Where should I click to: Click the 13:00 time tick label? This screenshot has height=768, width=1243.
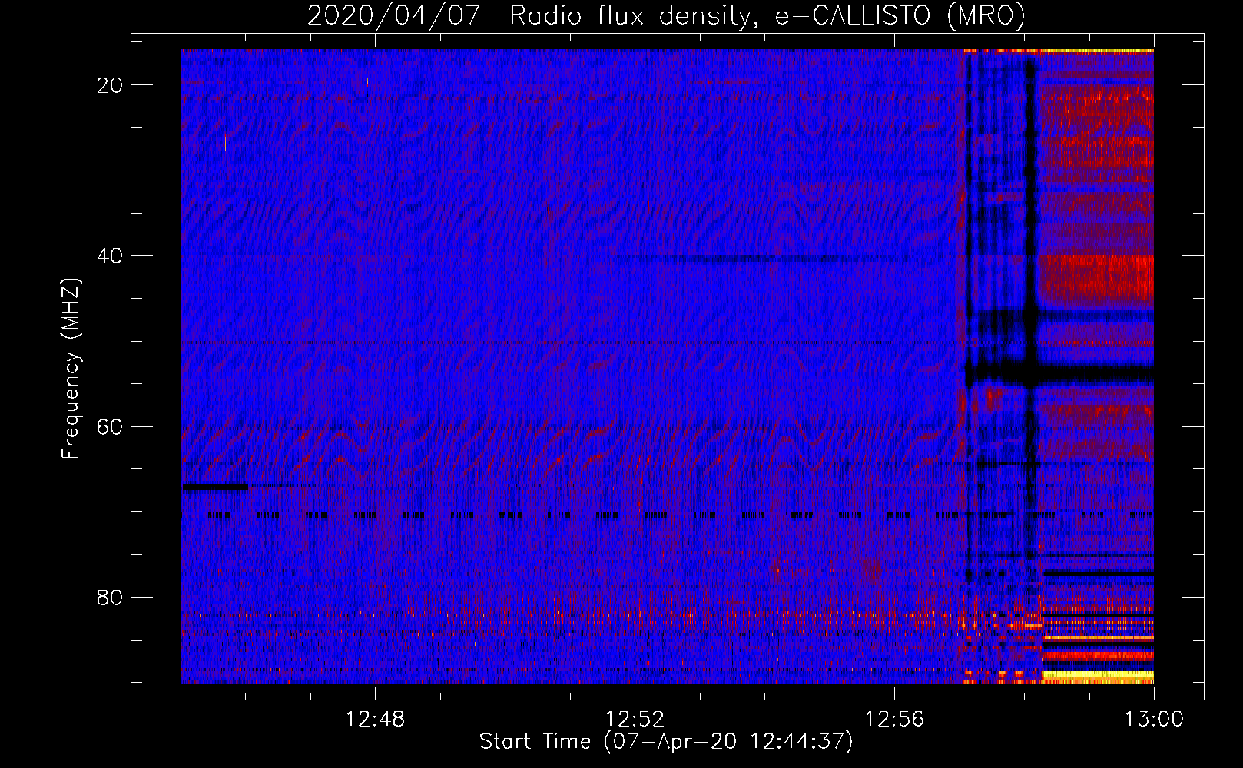1154,720
